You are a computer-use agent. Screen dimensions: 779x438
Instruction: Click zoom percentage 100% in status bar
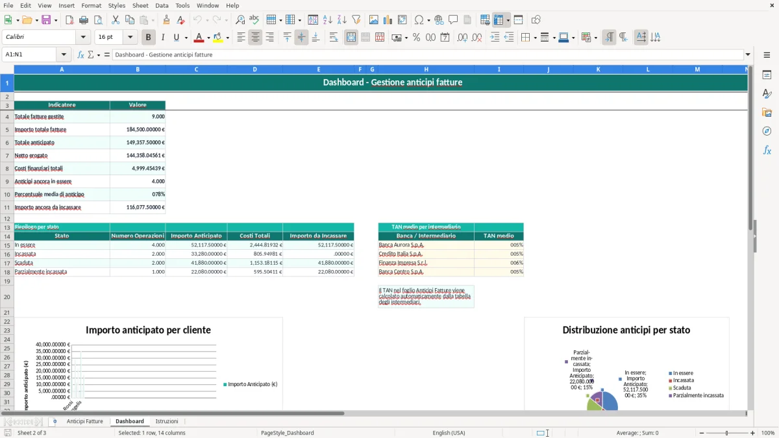(768, 433)
